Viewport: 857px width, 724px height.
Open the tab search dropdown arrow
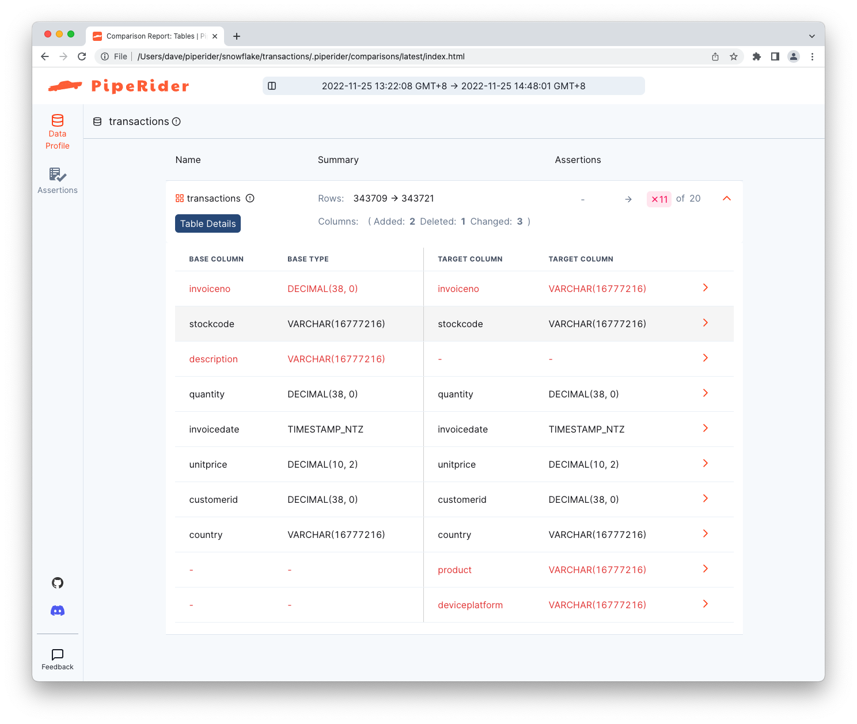(812, 36)
